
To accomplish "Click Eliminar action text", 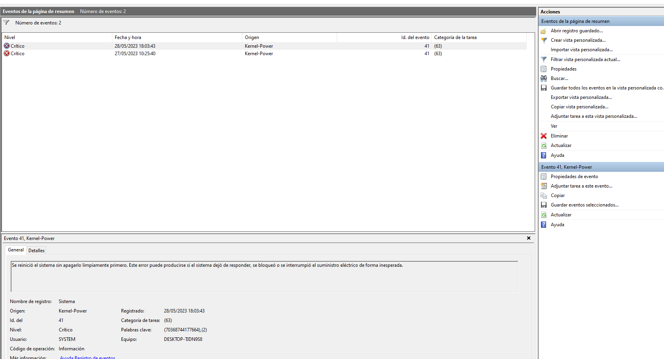I will tap(559, 136).
